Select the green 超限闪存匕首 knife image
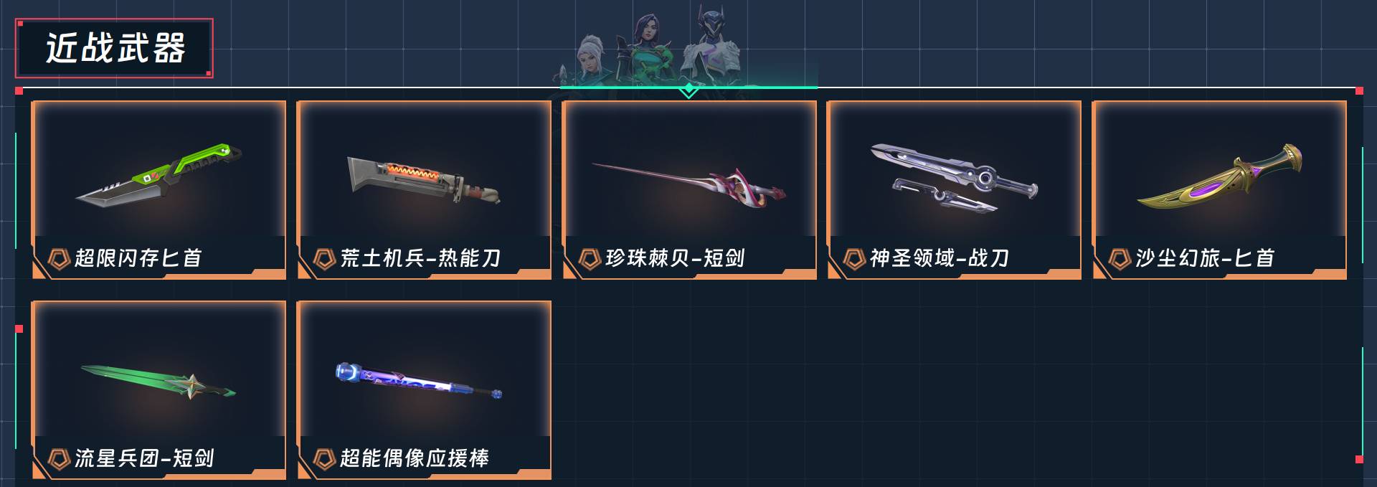1377x487 pixels. tap(158, 174)
